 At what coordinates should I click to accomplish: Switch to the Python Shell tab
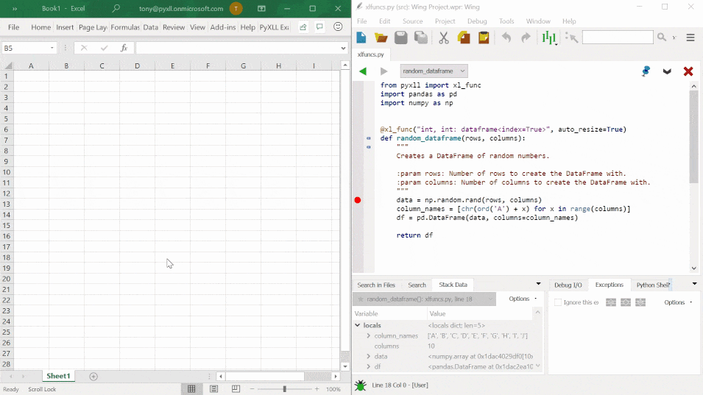[653, 285]
